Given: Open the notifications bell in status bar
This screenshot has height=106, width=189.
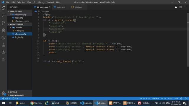Looking at the screenshot, I should click(186, 98).
